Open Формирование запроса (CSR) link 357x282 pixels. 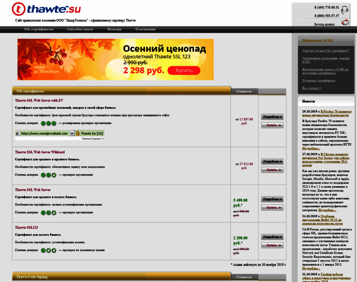click(325, 71)
